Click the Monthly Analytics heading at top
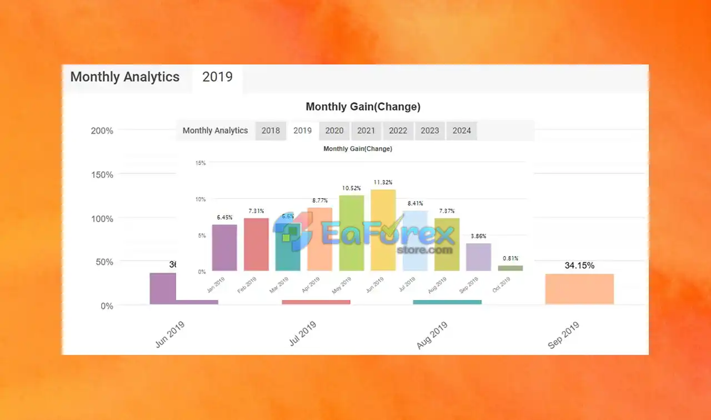This screenshot has width=711, height=420. pos(125,77)
